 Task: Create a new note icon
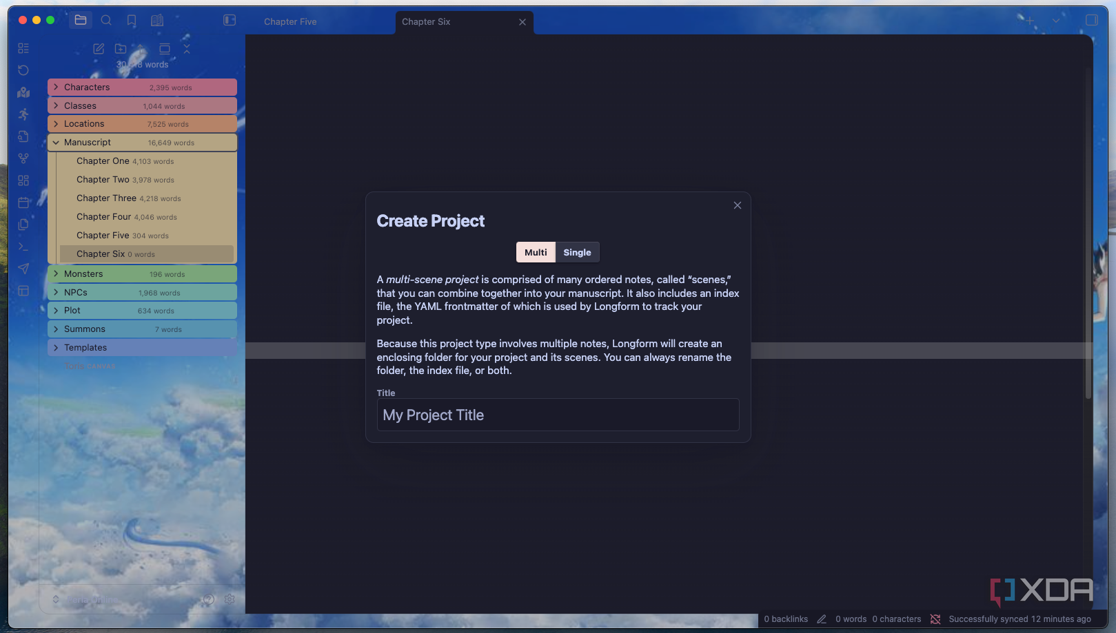(99, 48)
